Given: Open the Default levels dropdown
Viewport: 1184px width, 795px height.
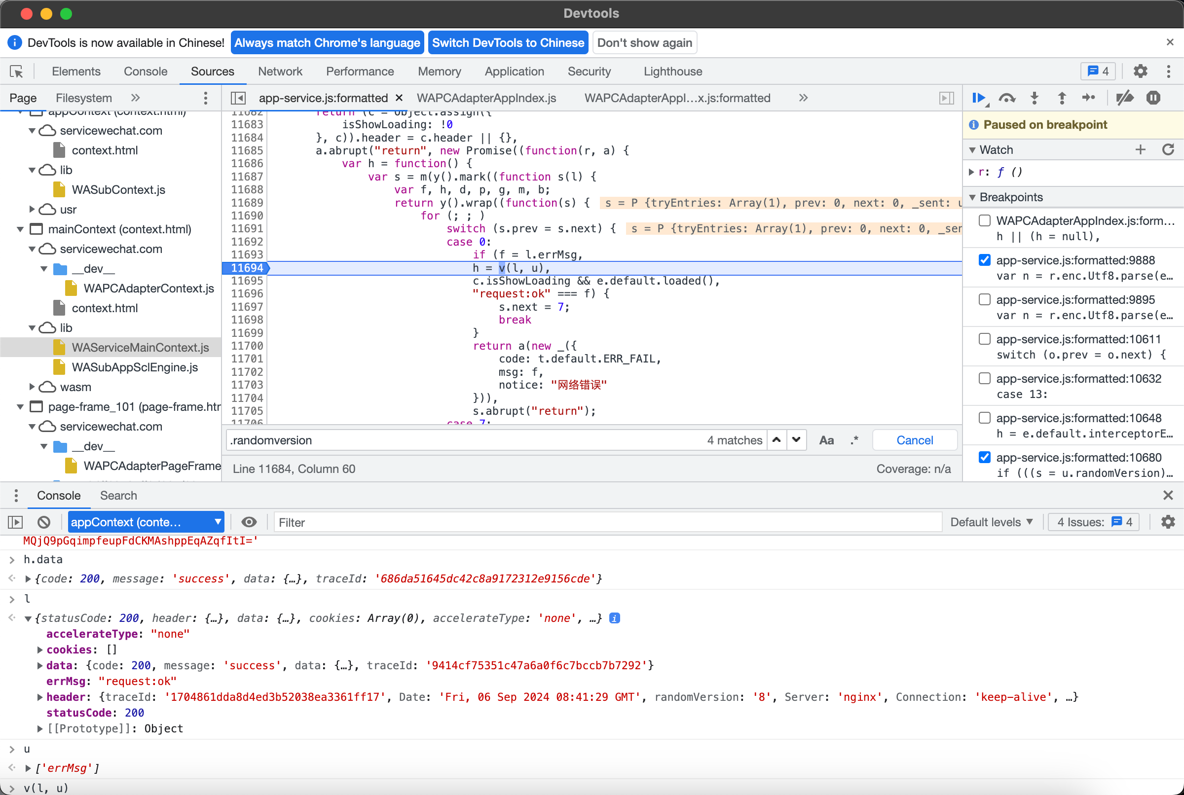Looking at the screenshot, I should point(991,522).
